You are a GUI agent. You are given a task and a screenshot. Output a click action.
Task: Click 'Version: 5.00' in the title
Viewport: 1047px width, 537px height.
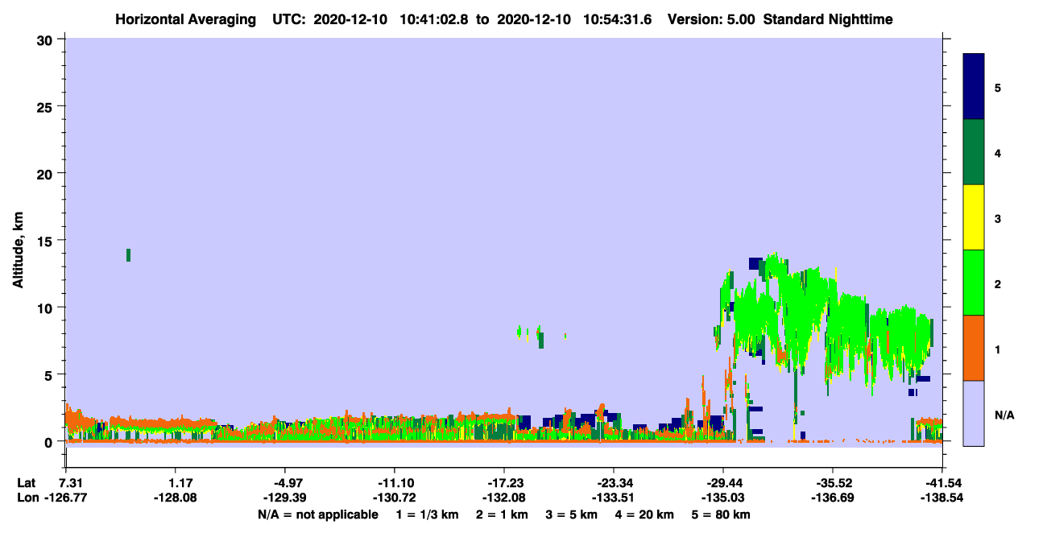710,19
